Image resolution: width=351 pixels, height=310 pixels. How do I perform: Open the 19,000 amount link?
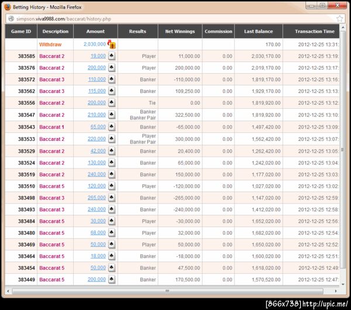coord(98,56)
